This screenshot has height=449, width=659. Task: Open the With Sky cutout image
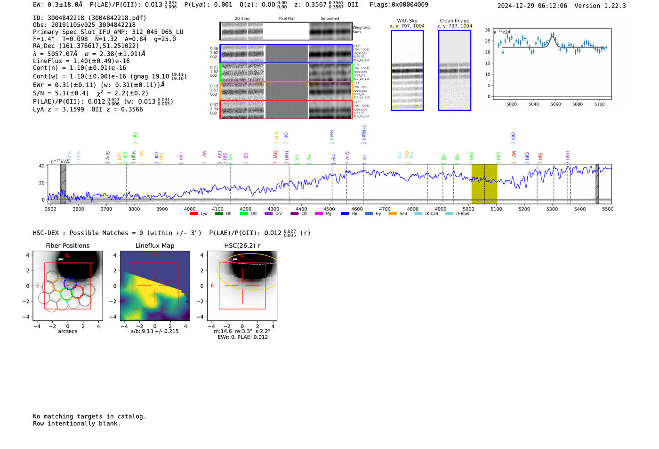tap(407, 70)
